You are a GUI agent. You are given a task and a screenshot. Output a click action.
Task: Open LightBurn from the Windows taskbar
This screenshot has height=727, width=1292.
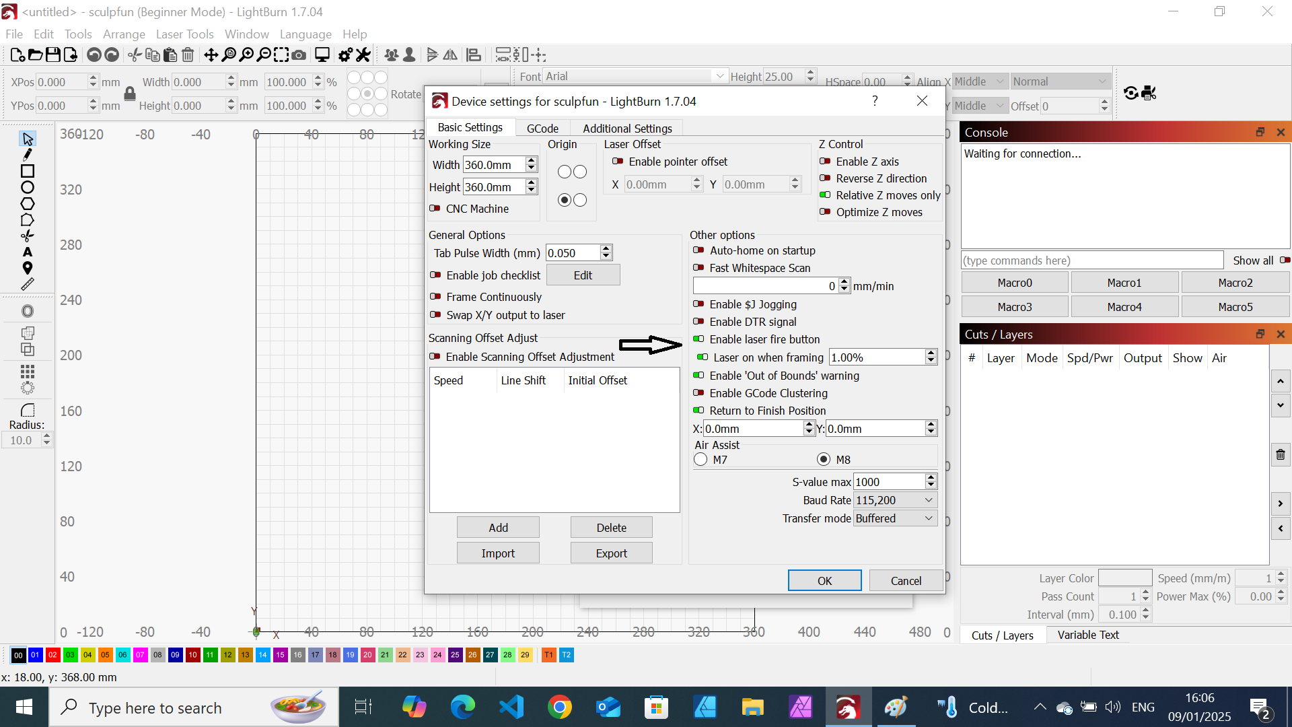847,707
